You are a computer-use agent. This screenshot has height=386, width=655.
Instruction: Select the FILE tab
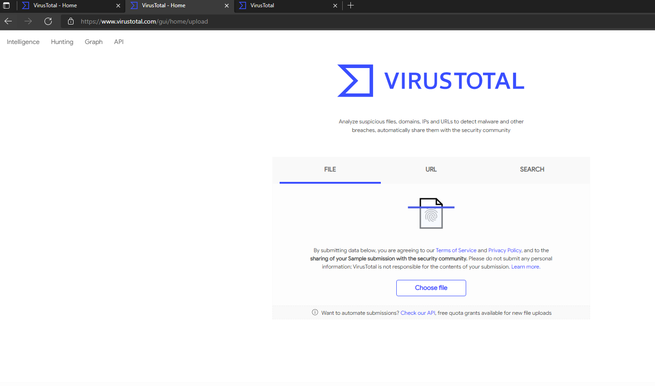(x=330, y=170)
